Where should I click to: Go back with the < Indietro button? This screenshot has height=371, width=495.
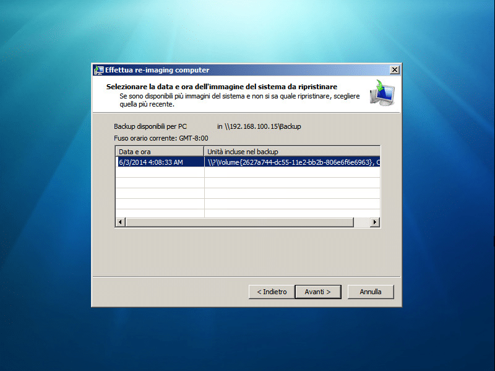pos(272,292)
